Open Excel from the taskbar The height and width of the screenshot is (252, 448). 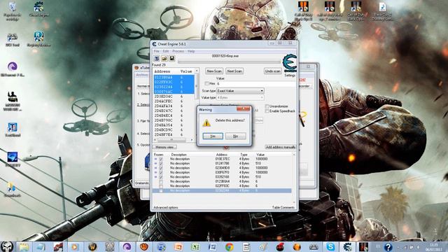(195, 247)
